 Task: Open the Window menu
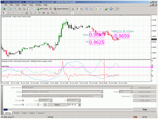[x=38, y=5]
